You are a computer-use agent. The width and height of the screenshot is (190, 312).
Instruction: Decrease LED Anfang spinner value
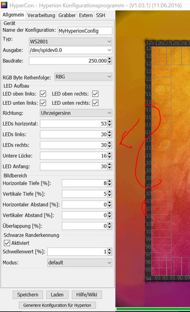pos(110,168)
